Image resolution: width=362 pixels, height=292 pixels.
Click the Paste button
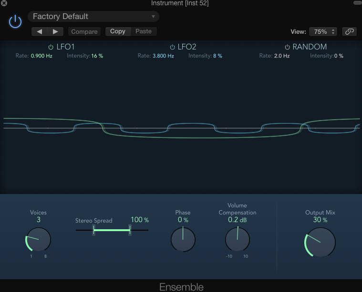[x=143, y=31]
